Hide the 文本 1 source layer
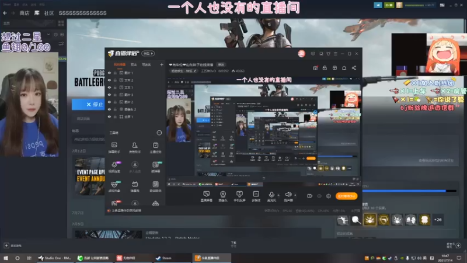This screenshot has width=467, height=263. pyautogui.click(x=109, y=87)
